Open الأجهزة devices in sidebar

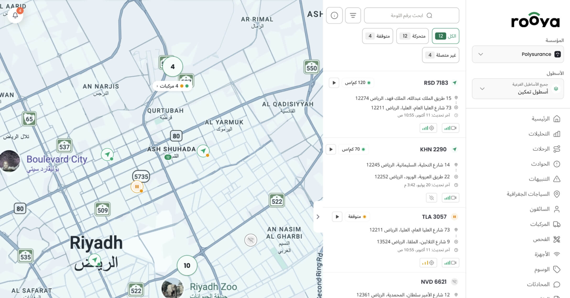pos(547,254)
